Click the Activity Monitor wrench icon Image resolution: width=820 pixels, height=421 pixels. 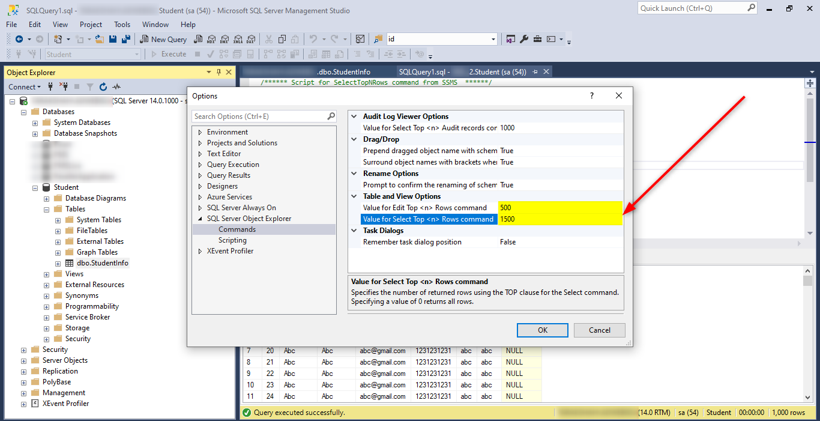pos(523,38)
